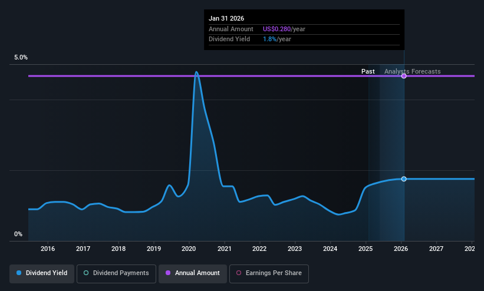Click the 2016 x-axis year label
484x291 pixels.
tap(48, 249)
